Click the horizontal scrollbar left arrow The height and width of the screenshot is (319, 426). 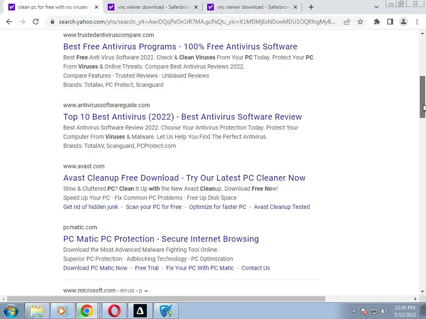pyautogui.click(x=3, y=299)
